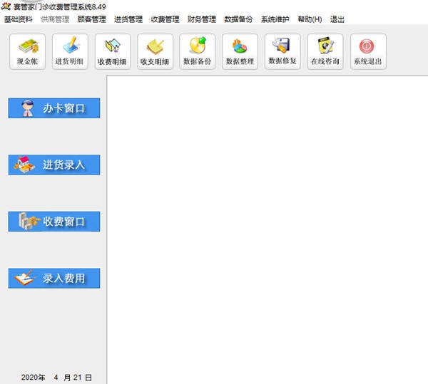The width and height of the screenshot is (428, 384).
Task: Open the 基础资料 menu
Action: pos(19,19)
